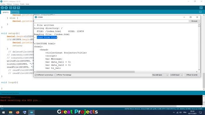Click the Envoyer button in serial monitor
This screenshot has height=115, width=205.
194,21
